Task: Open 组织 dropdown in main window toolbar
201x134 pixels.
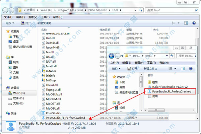Action: coord(10,23)
